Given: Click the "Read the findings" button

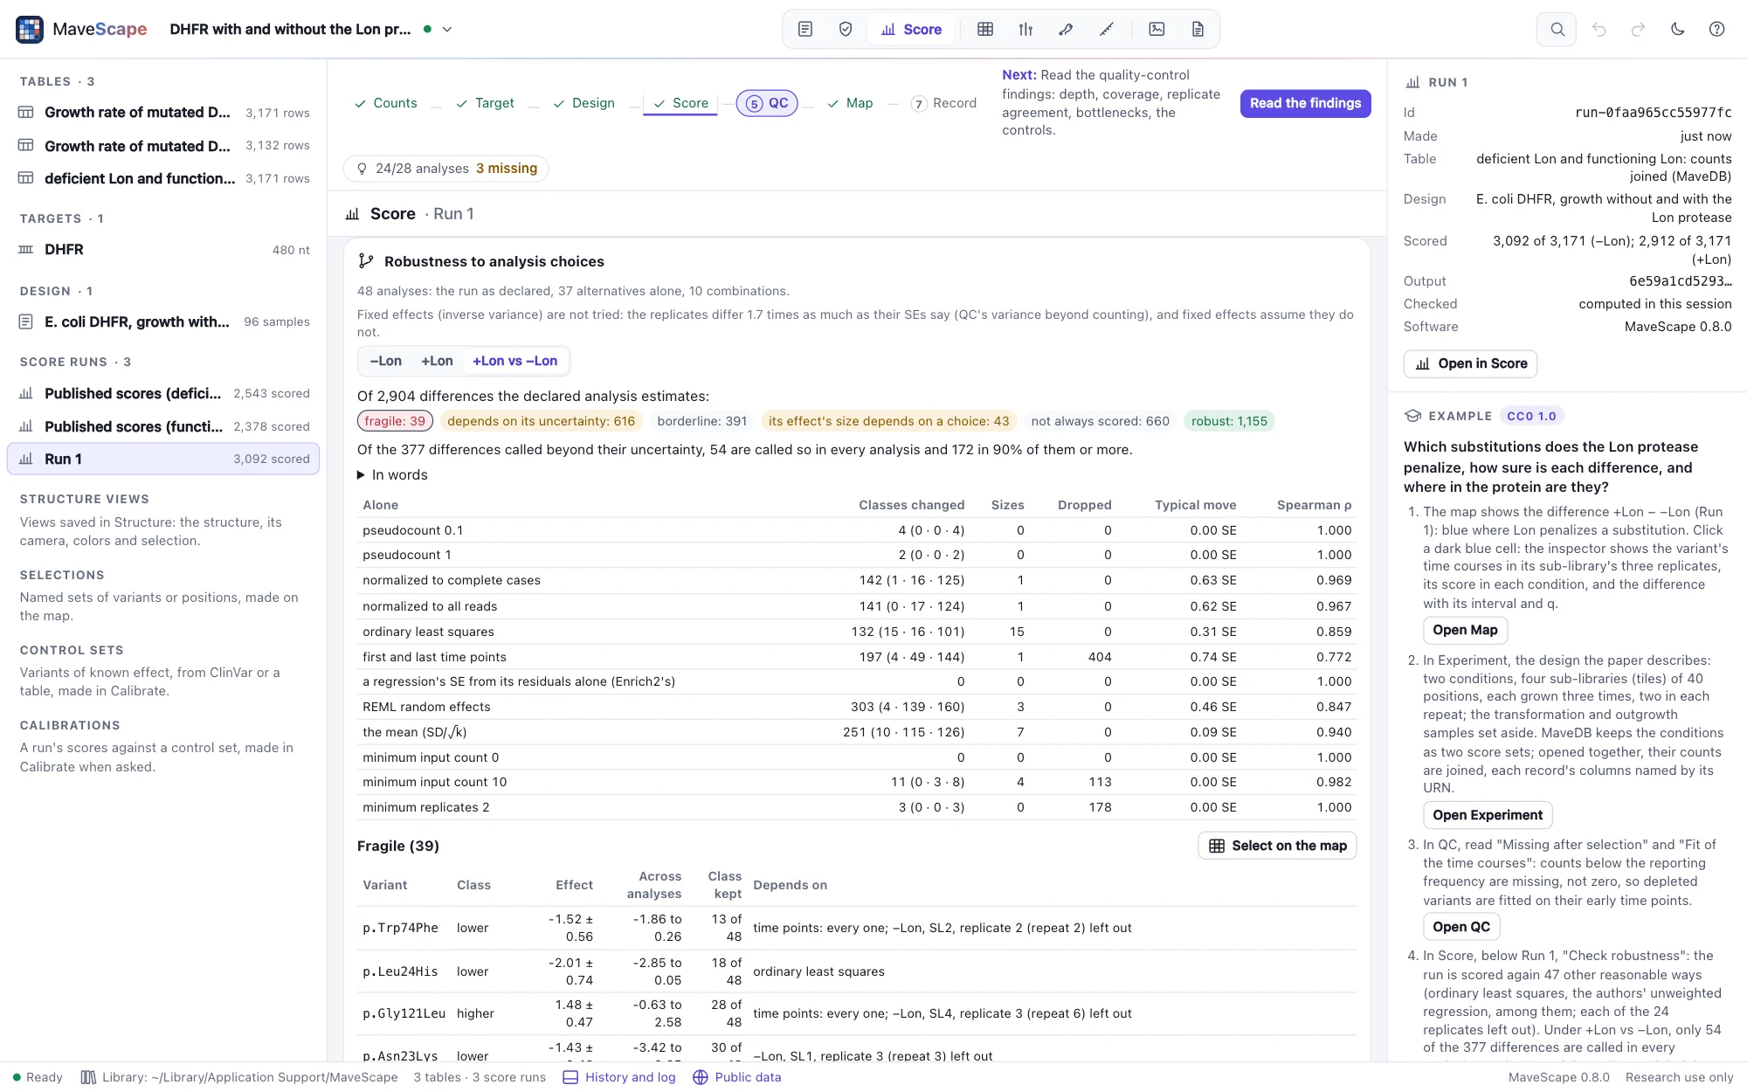Looking at the screenshot, I should (1305, 103).
